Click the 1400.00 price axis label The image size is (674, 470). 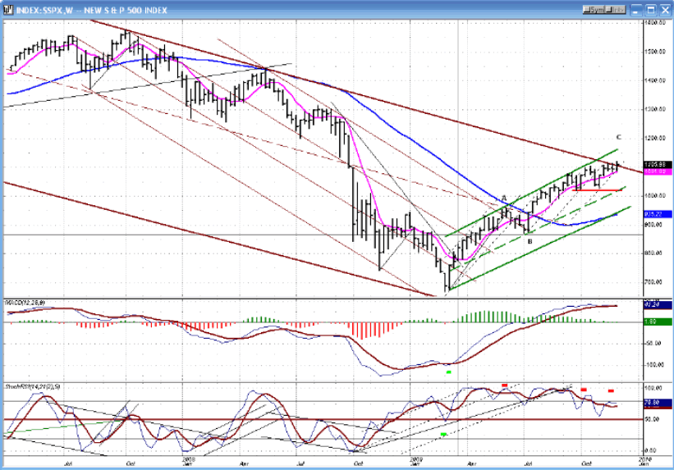(655, 80)
